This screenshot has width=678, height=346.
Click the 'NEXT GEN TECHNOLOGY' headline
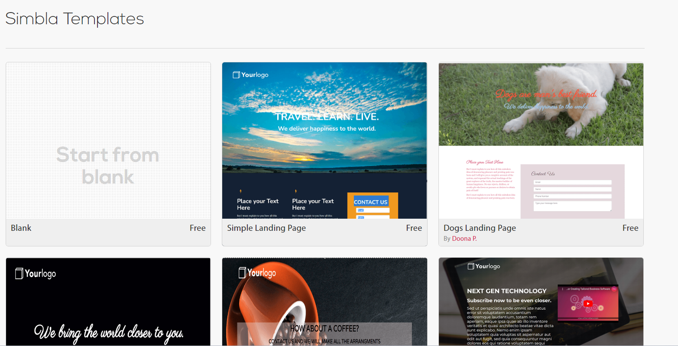pos(507,291)
